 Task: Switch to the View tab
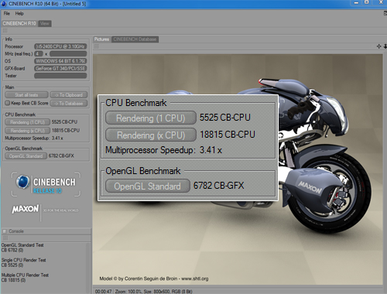click(x=45, y=23)
